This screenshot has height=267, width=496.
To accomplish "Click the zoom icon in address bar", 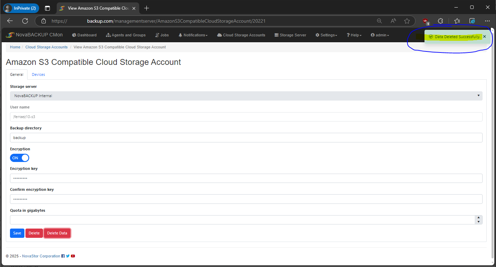I will click(379, 21).
